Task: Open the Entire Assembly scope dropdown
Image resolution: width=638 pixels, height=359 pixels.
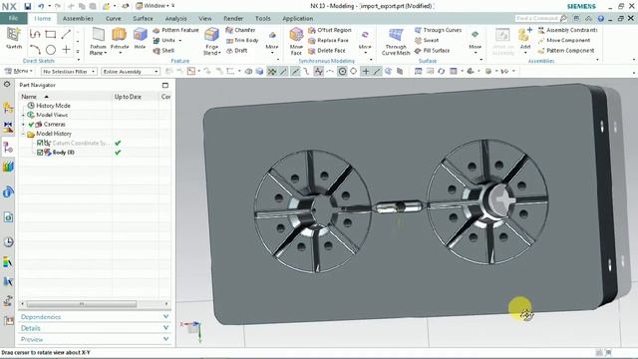Action: [x=131, y=72]
